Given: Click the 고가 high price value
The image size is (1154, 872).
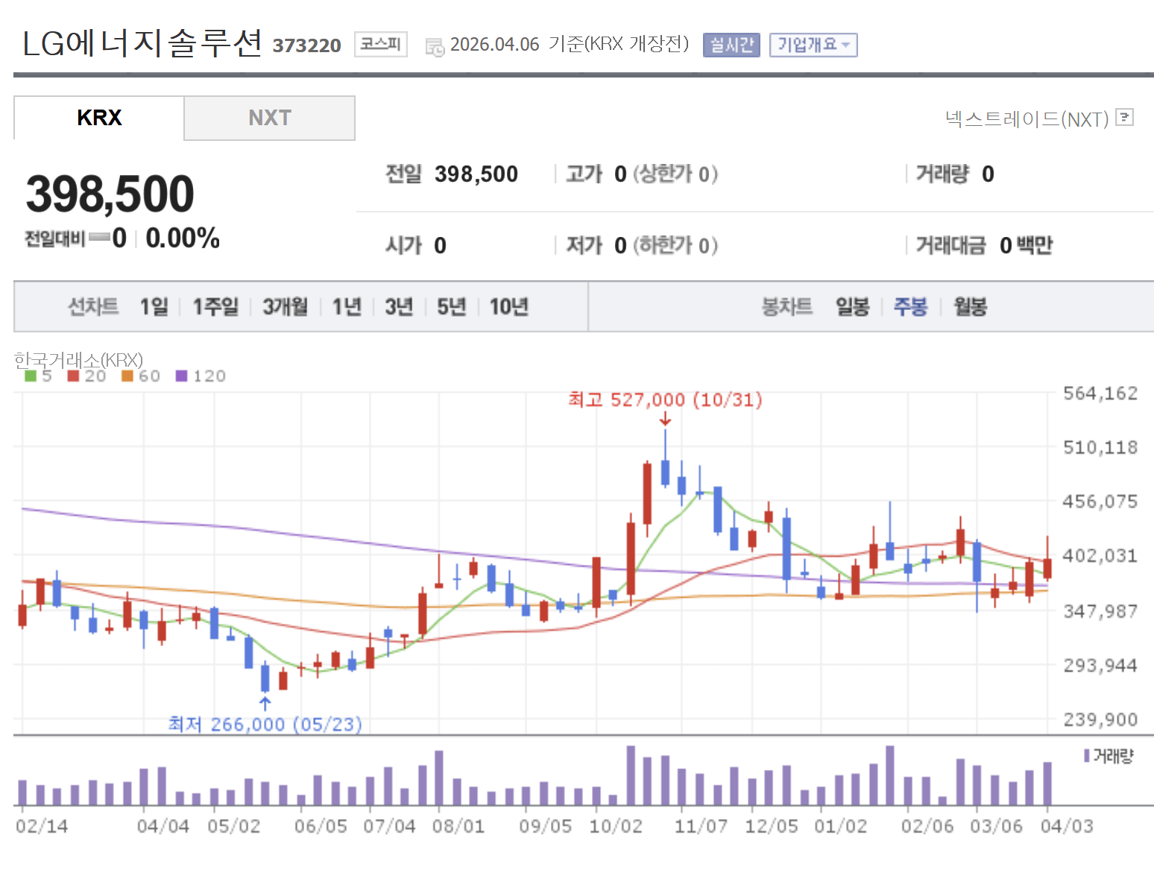Looking at the screenshot, I should [x=620, y=174].
